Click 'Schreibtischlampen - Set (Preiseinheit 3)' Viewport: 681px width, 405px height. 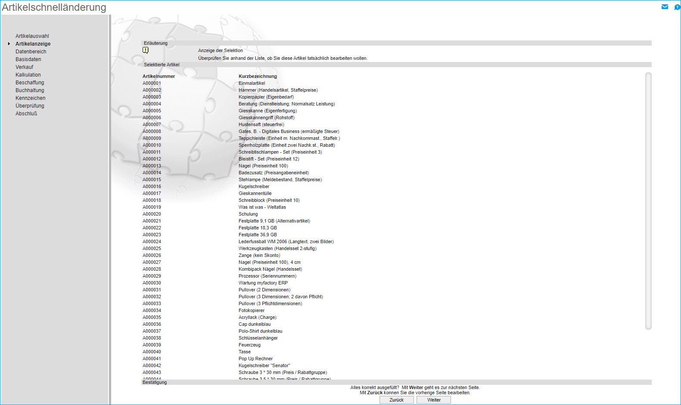click(280, 152)
